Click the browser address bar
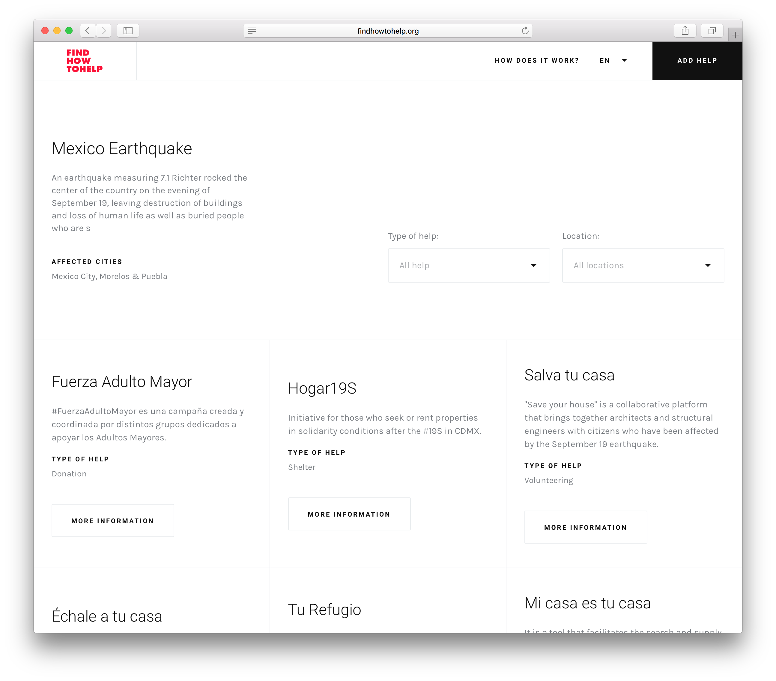776x681 pixels. [x=387, y=31]
